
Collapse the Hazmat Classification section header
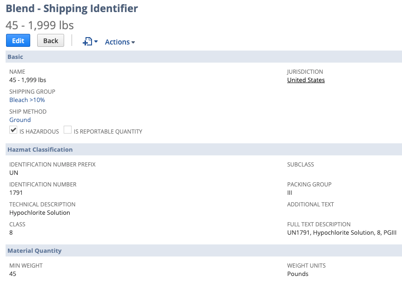point(204,149)
